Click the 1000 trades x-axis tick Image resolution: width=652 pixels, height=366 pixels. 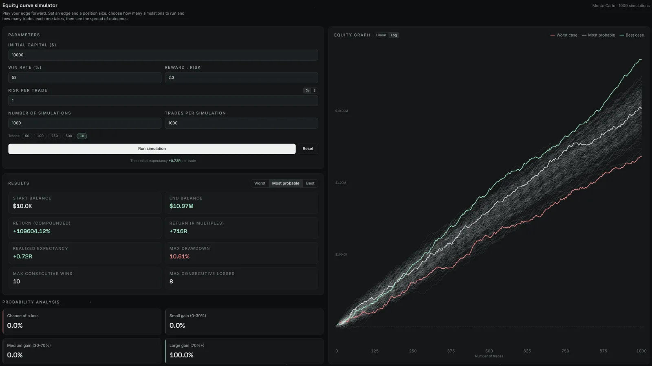click(x=641, y=351)
